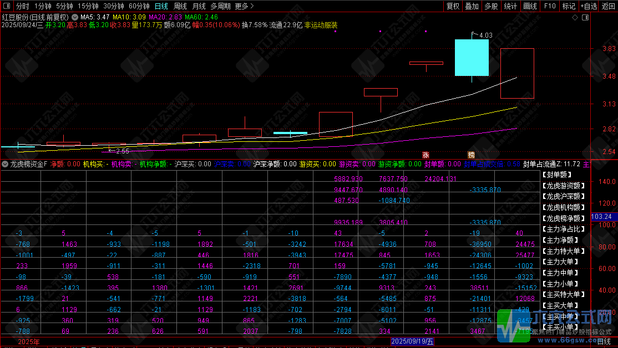Switch to 周线 weekly chart
The width and height of the screenshot is (618, 348).
point(180,6)
